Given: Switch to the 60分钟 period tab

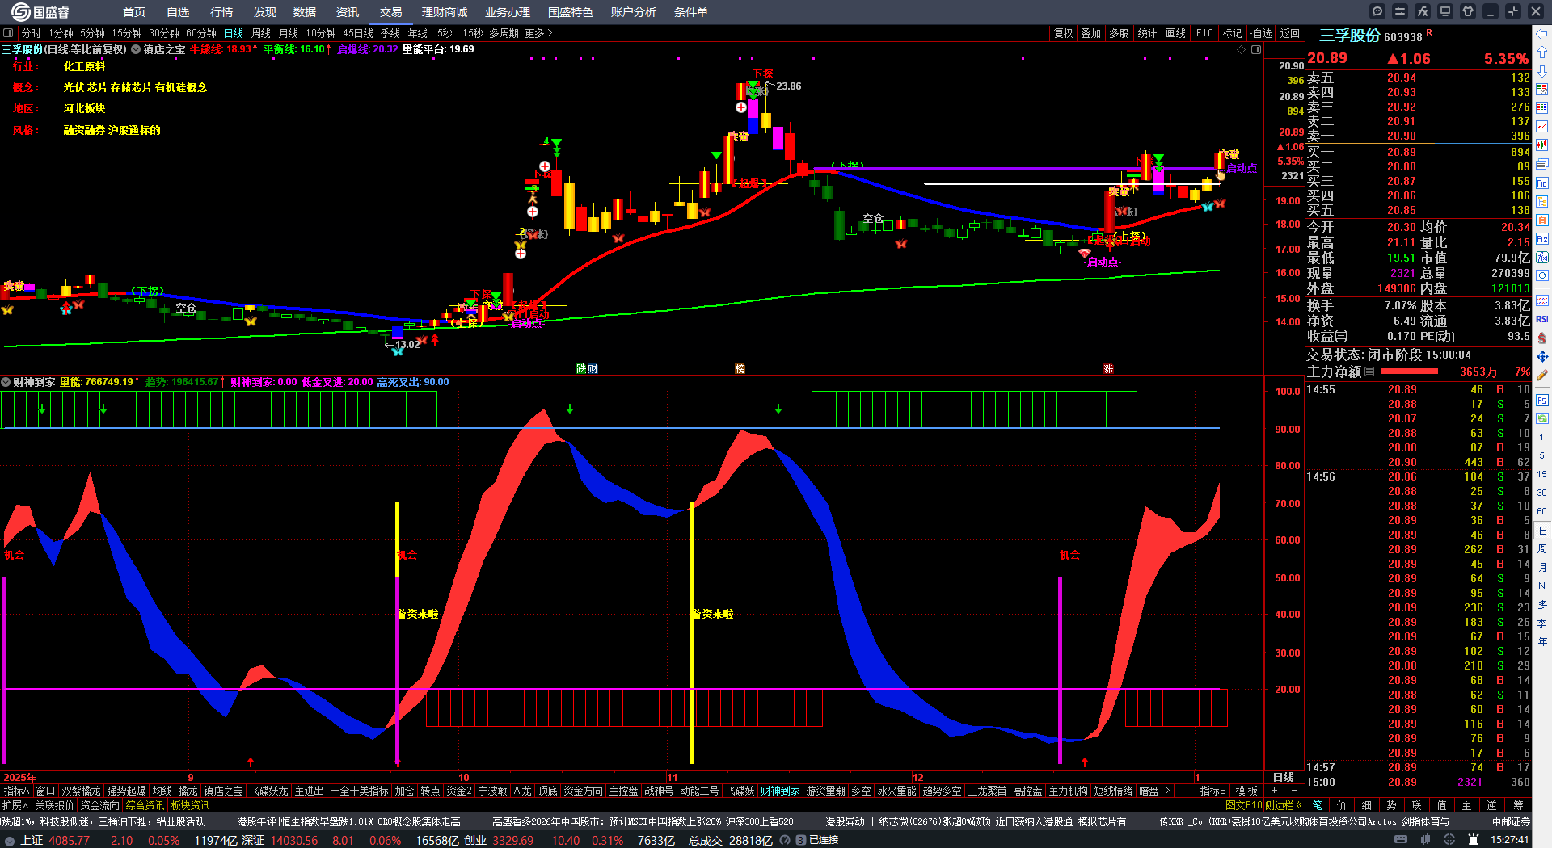Looking at the screenshot, I should coord(201,33).
